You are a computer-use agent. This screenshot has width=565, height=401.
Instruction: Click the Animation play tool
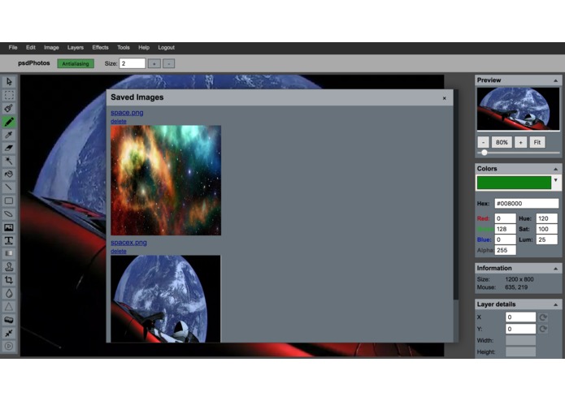click(9, 346)
